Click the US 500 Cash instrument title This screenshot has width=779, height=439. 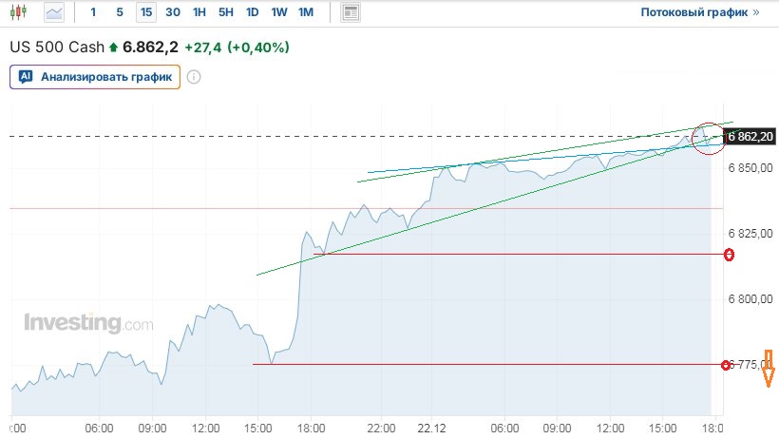click(x=57, y=47)
